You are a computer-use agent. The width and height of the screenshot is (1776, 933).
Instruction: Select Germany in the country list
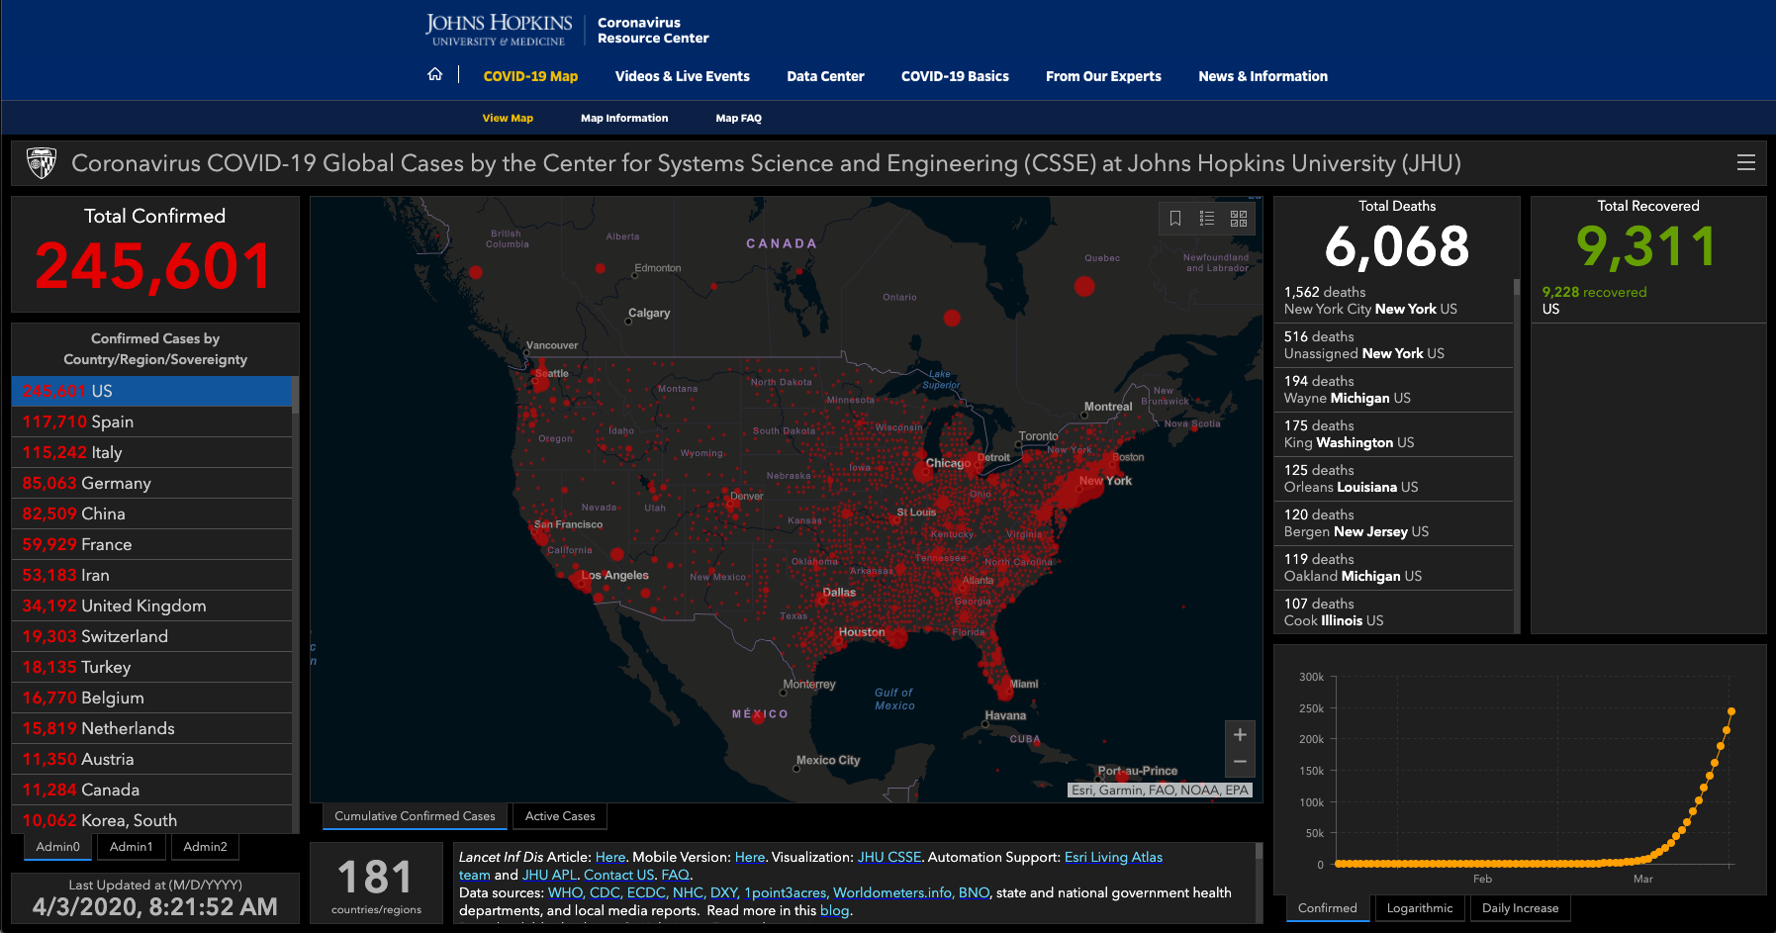[151, 483]
